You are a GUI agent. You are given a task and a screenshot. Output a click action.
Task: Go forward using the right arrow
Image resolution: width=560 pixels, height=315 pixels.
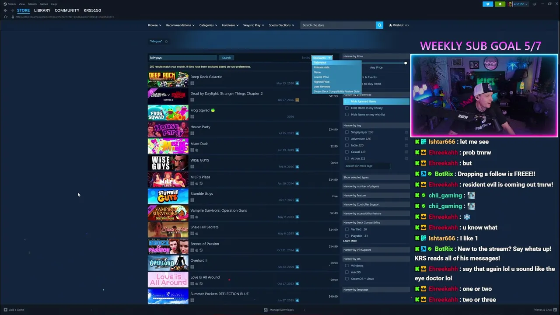click(13, 10)
